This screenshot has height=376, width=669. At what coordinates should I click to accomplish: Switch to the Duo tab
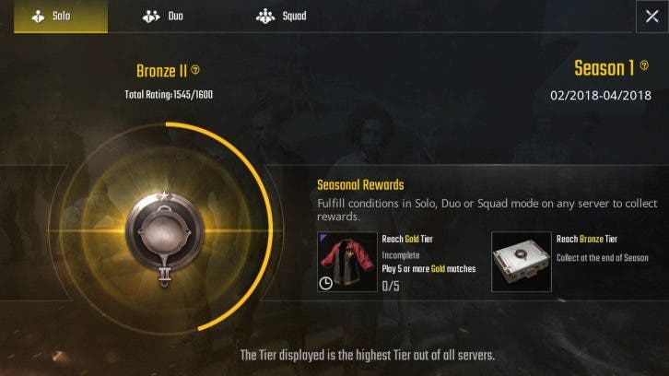point(163,17)
